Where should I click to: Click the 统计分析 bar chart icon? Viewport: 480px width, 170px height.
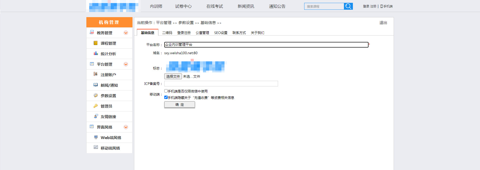pos(96,53)
